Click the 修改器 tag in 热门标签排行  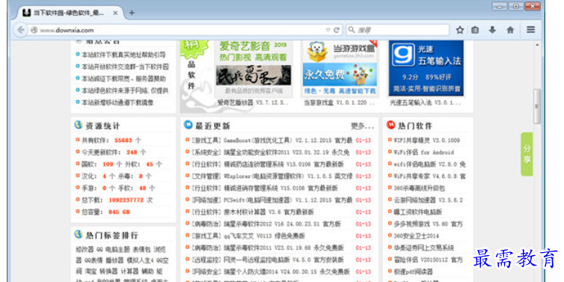pos(85,249)
